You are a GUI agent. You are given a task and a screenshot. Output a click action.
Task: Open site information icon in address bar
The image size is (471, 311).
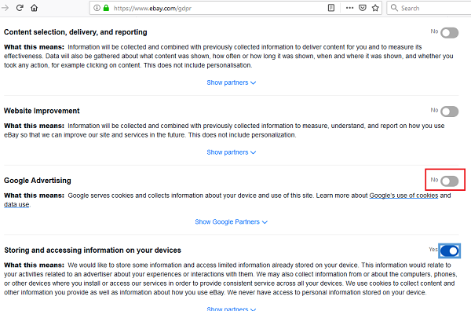(97, 8)
